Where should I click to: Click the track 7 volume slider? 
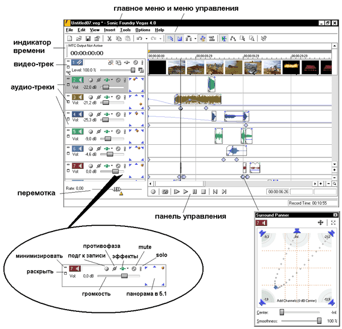coord(116,170)
